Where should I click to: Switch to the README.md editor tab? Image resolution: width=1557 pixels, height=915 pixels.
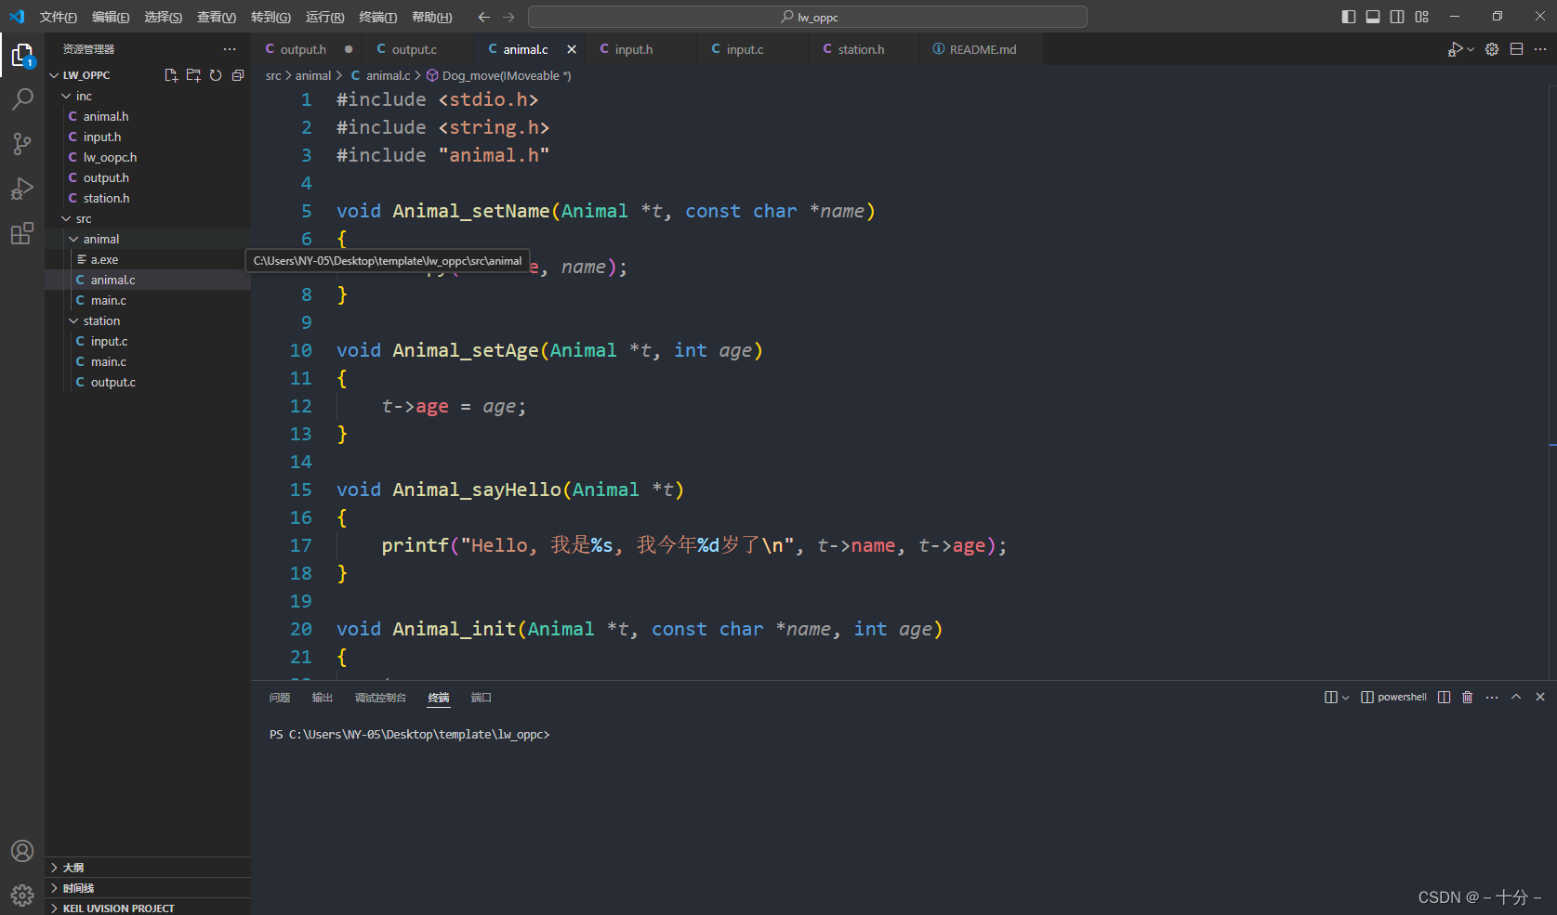click(982, 49)
